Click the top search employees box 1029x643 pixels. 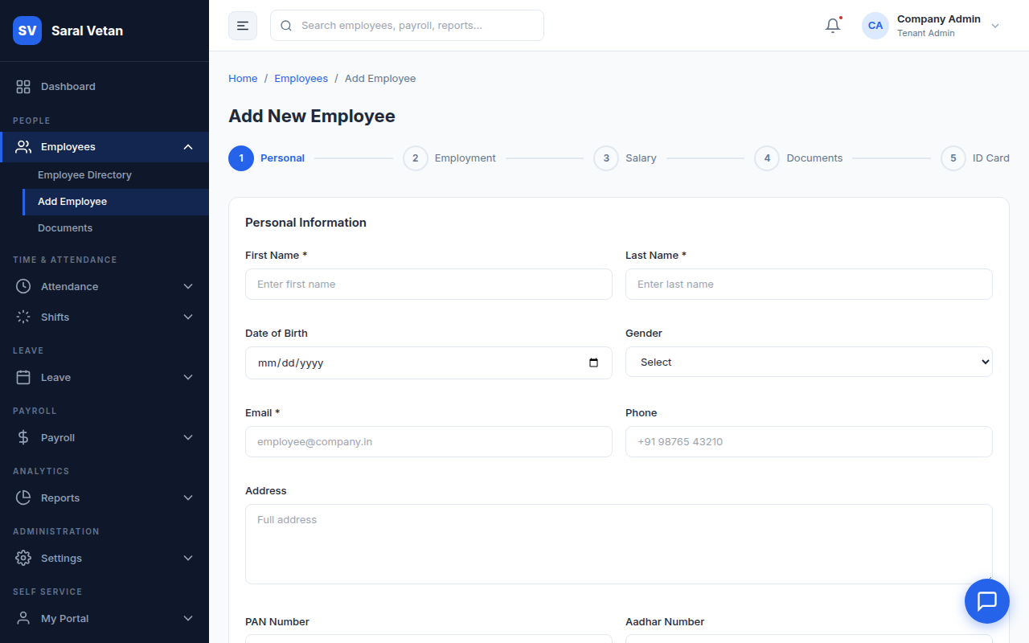click(x=407, y=26)
